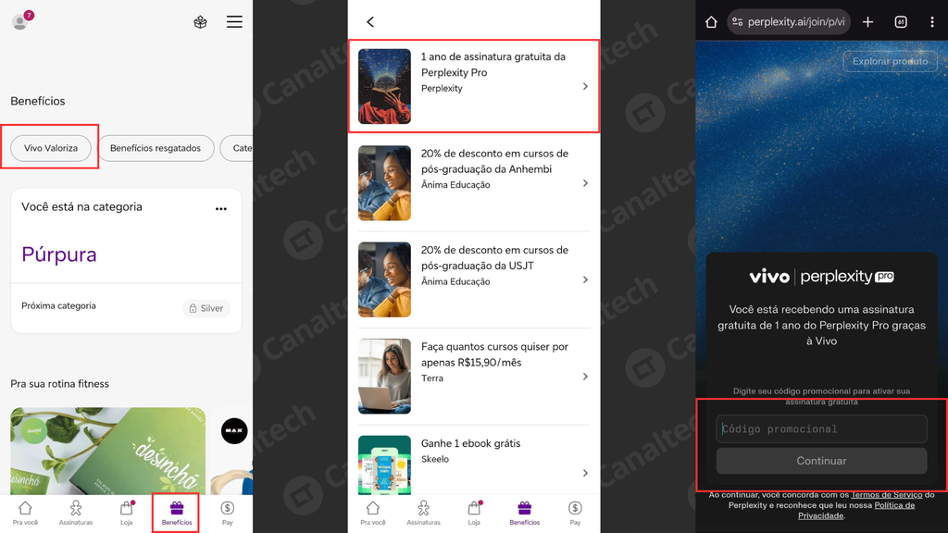Tap the Explorar produto button
The image size is (948, 533).
pos(890,61)
